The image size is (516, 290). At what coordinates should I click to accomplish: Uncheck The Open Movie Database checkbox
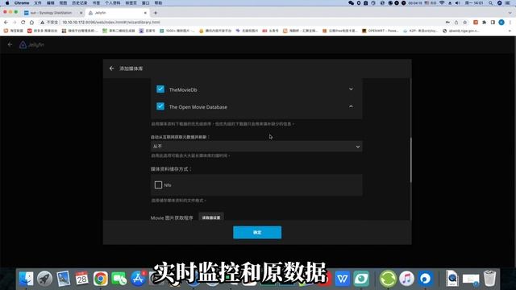tap(160, 106)
